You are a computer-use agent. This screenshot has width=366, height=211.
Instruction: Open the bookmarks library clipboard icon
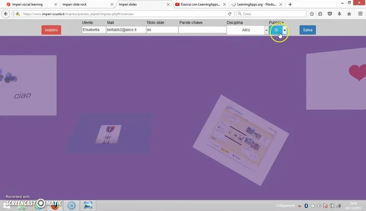pos(320,14)
